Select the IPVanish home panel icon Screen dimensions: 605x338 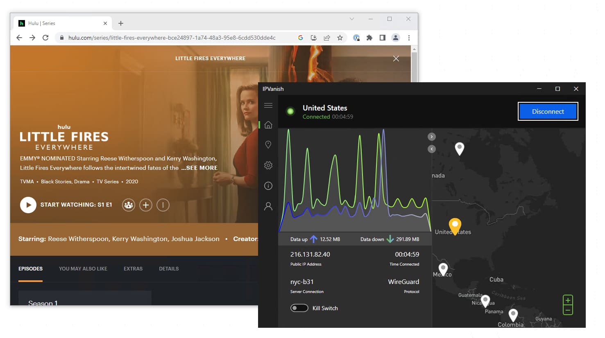click(x=268, y=124)
